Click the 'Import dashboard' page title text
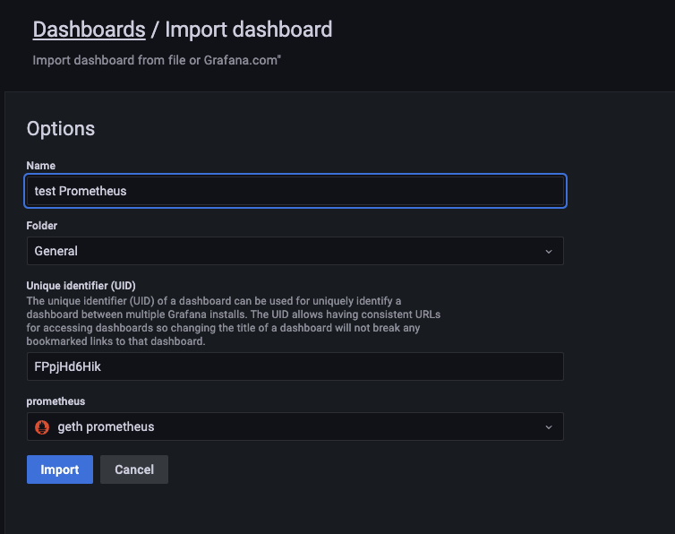The image size is (675, 534). (249, 30)
